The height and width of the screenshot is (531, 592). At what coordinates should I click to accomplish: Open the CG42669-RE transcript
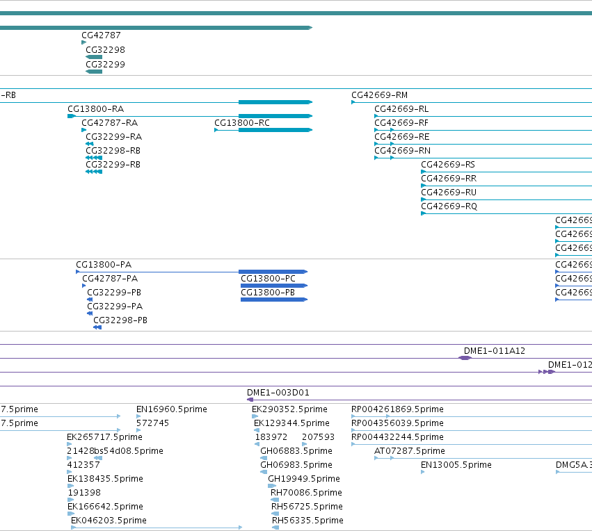[x=401, y=137]
